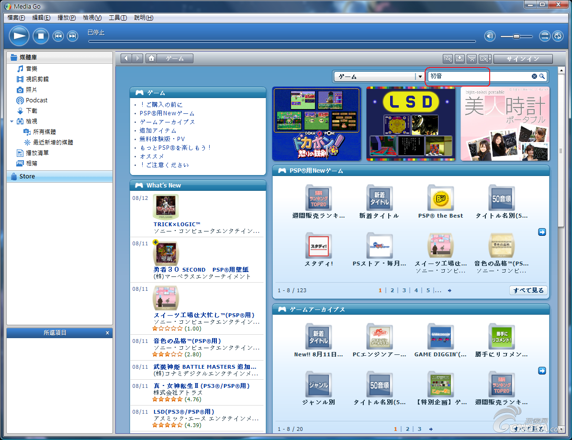
Task: Open the 編輯 menu
Action: click(41, 18)
